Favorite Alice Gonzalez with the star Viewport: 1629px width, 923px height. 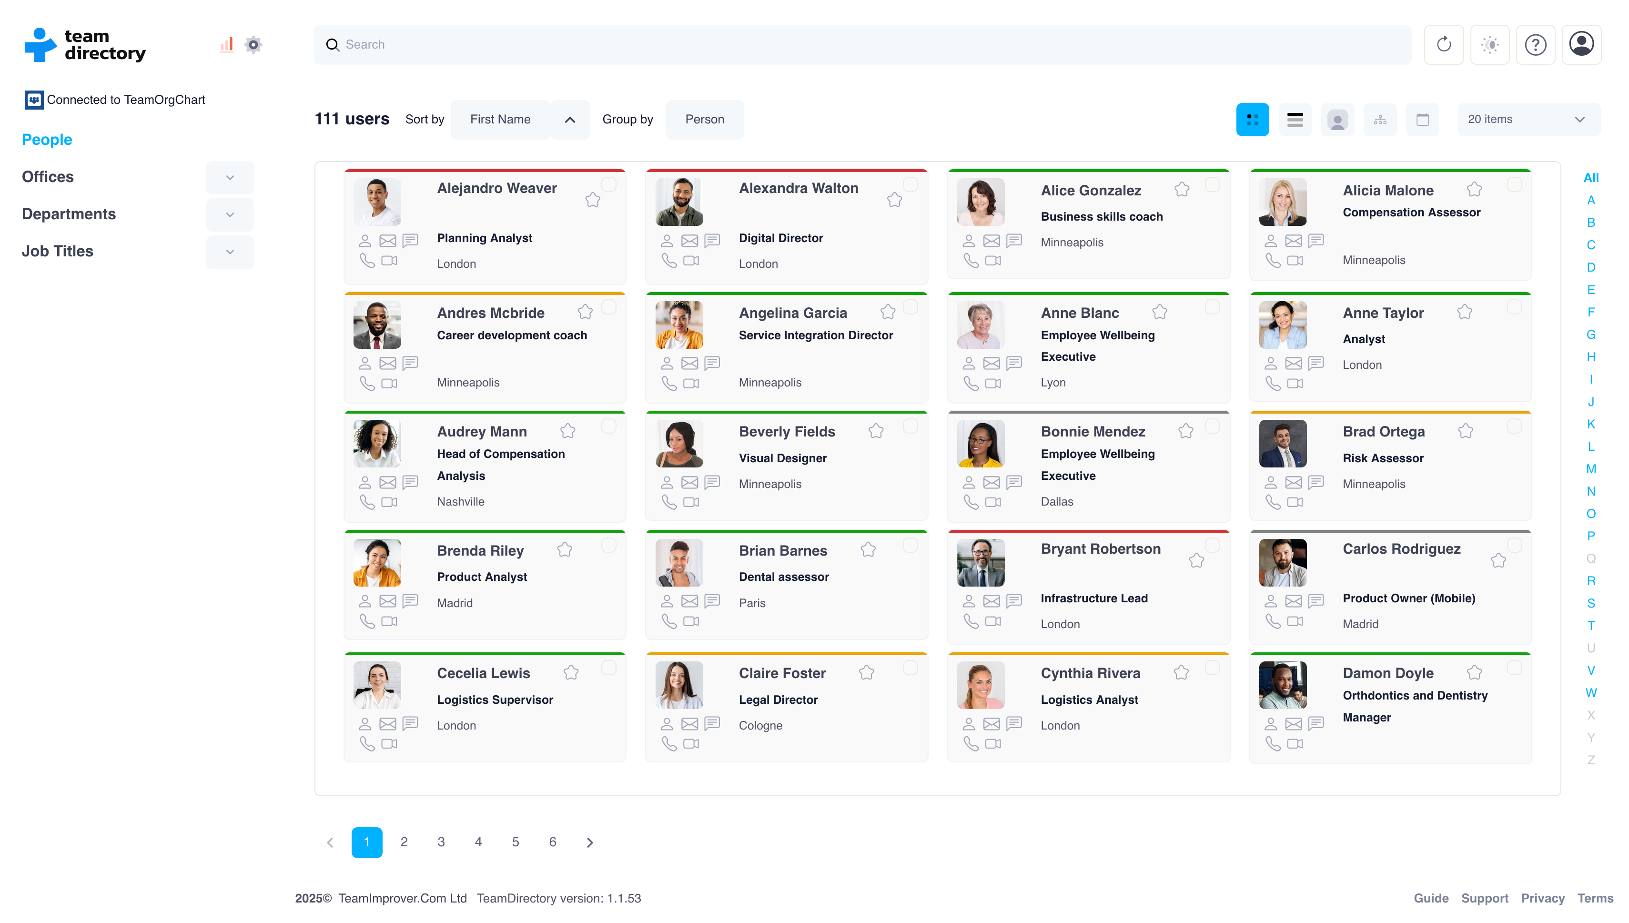(x=1182, y=190)
